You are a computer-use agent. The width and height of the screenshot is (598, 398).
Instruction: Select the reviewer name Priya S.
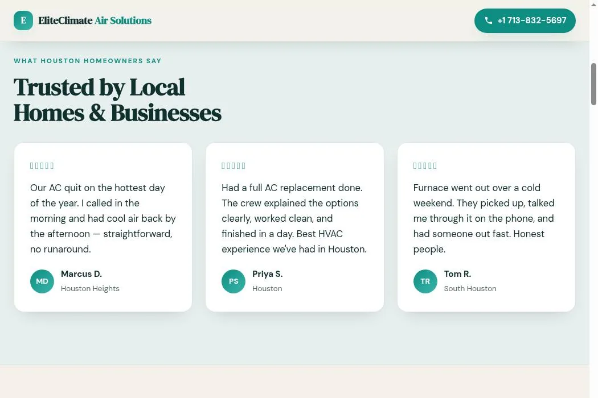click(x=267, y=274)
